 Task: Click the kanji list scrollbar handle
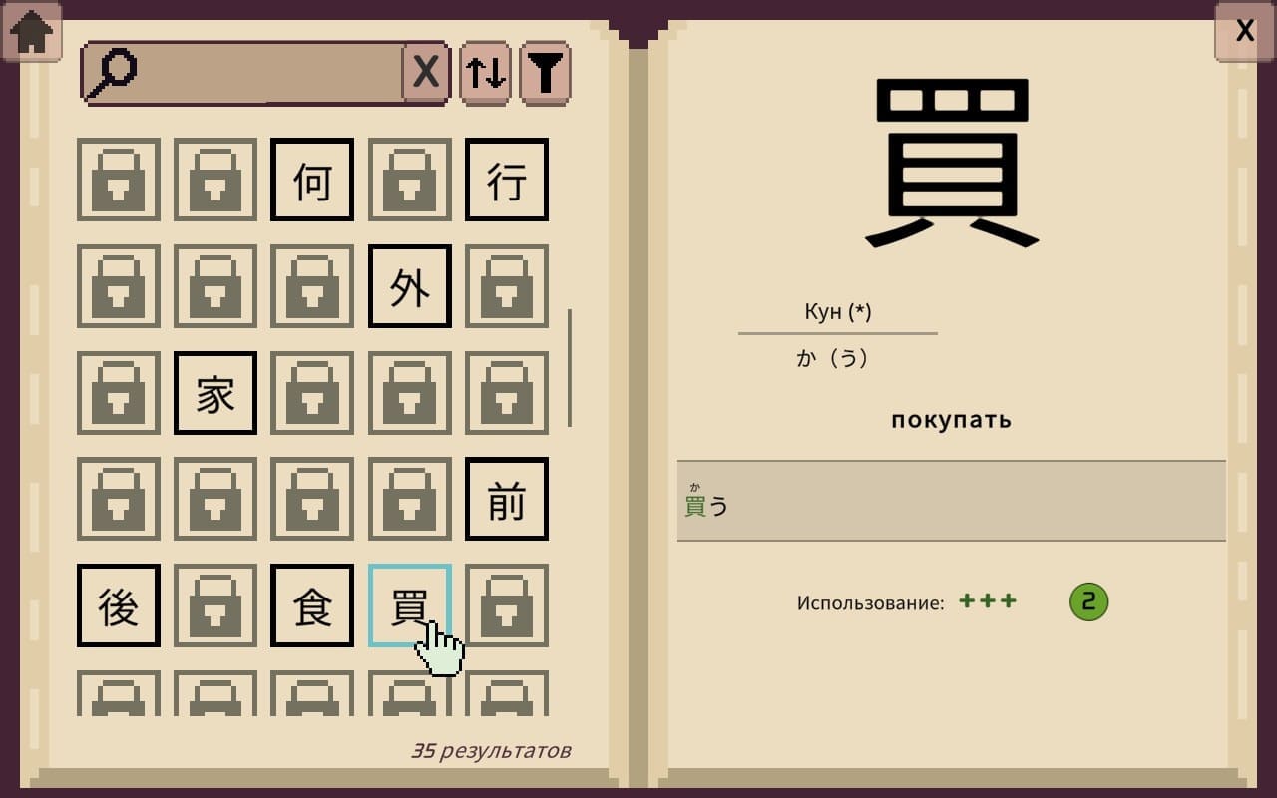click(570, 367)
